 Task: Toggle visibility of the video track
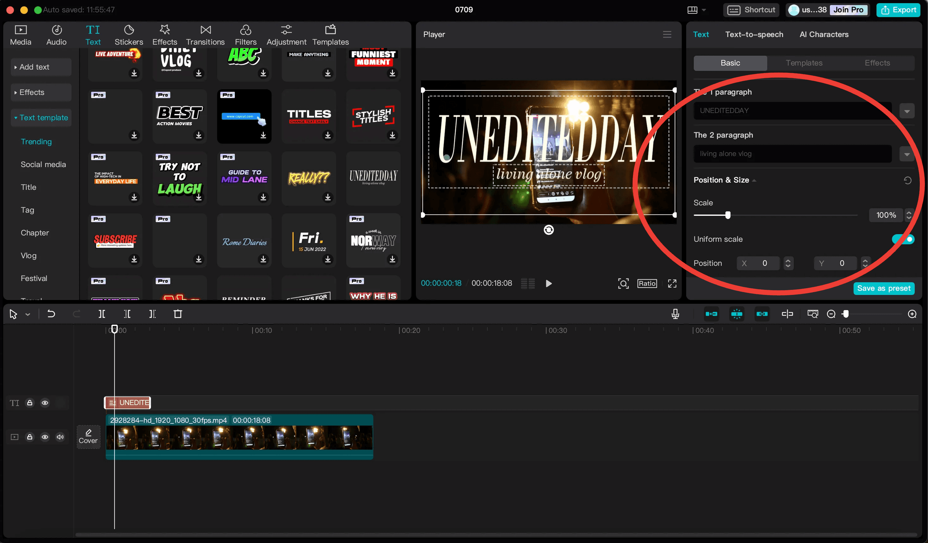pos(45,437)
